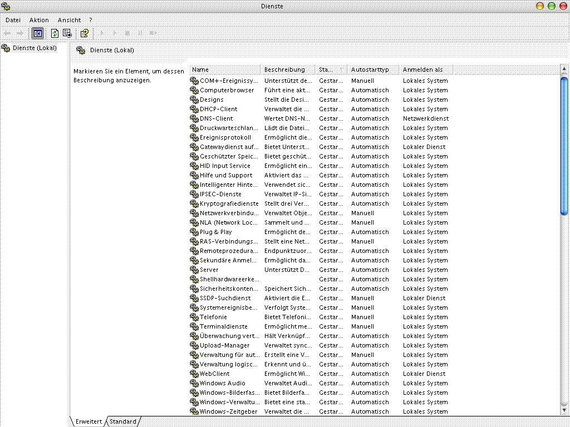Select the Windows-Zeitgeber service name
This screenshot has height=427, width=570.
[228, 411]
